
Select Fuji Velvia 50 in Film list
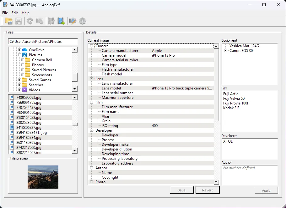pyautogui.click(x=234, y=99)
